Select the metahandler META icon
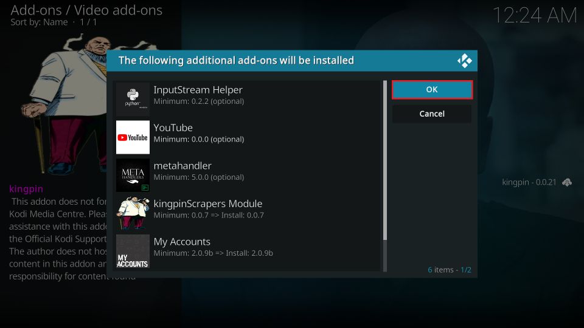584x328 pixels. [133, 175]
